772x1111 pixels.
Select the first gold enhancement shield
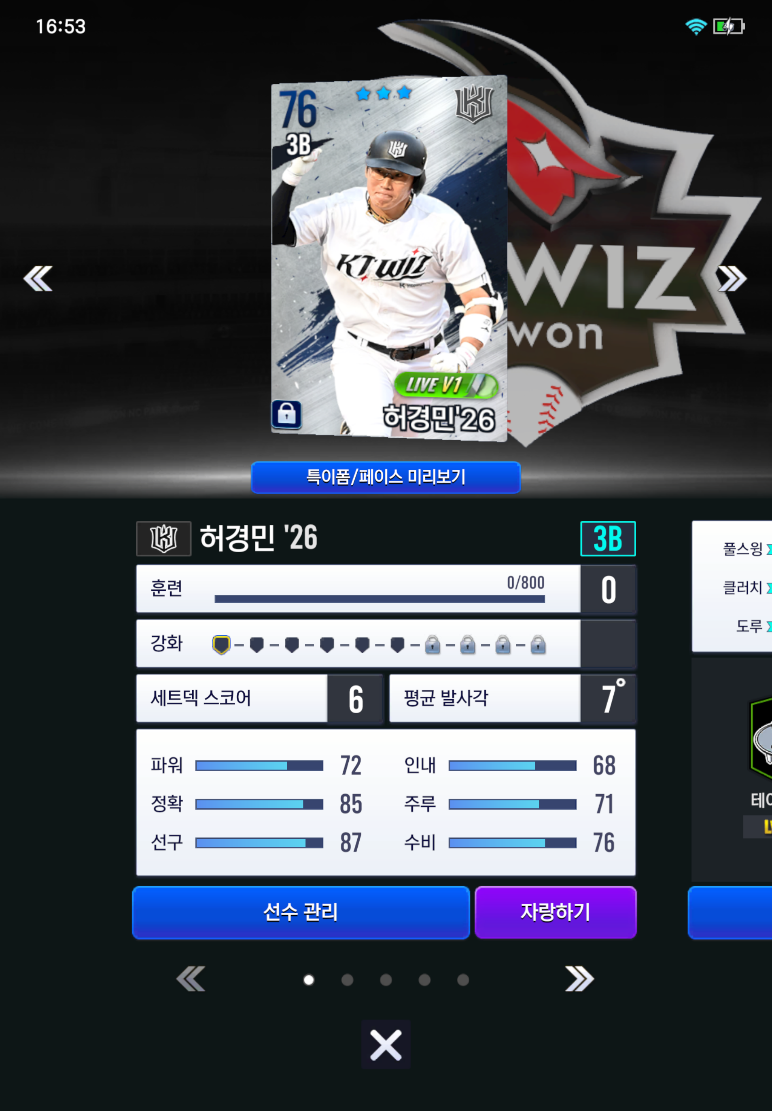pyautogui.click(x=221, y=645)
